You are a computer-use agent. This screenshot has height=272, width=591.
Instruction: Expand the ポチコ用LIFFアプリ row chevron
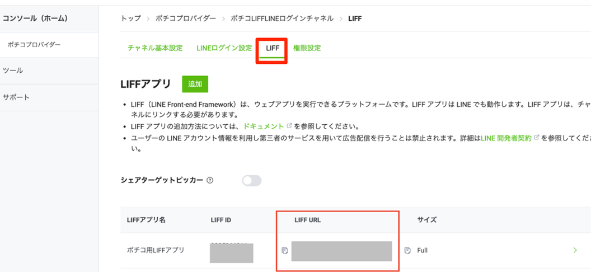(575, 250)
